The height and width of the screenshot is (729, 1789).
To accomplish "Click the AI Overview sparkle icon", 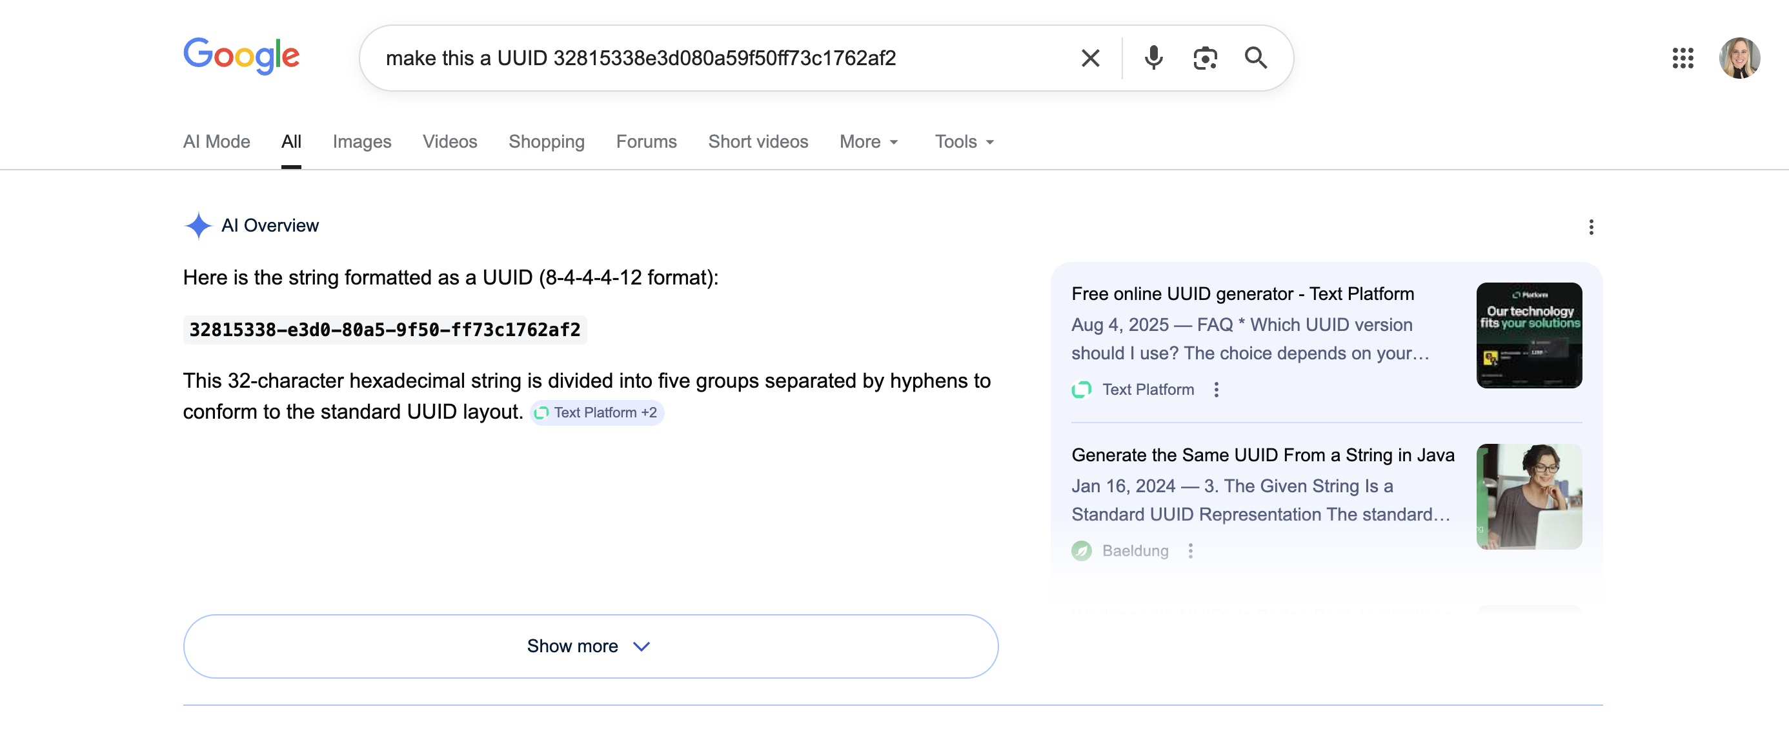I will (x=198, y=226).
